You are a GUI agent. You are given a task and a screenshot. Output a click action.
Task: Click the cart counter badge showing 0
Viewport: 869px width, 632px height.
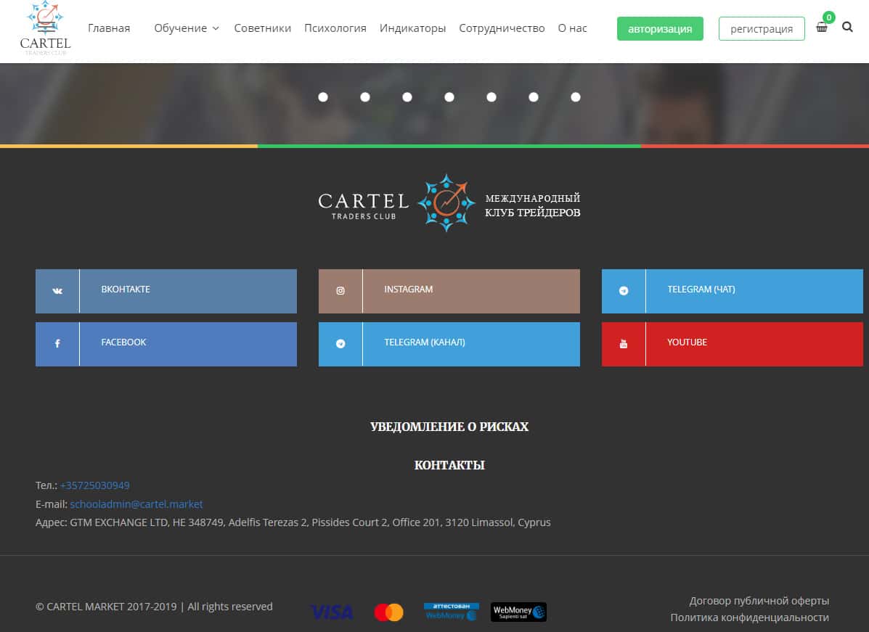[828, 17]
